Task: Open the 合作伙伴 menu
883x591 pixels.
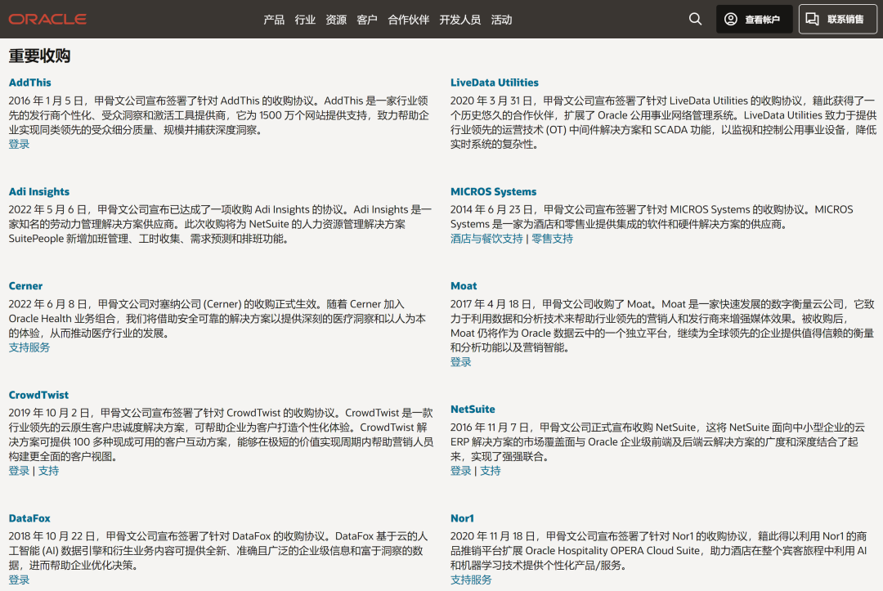Action: point(408,20)
